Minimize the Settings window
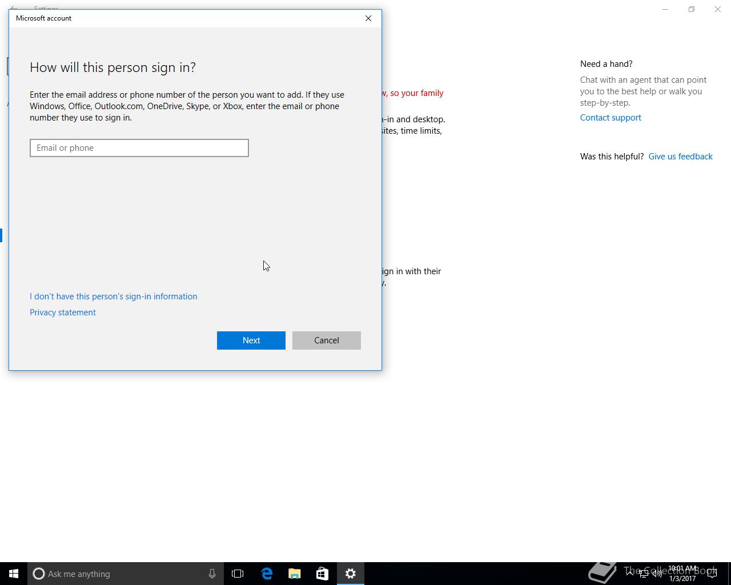The image size is (731, 585). click(x=665, y=9)
